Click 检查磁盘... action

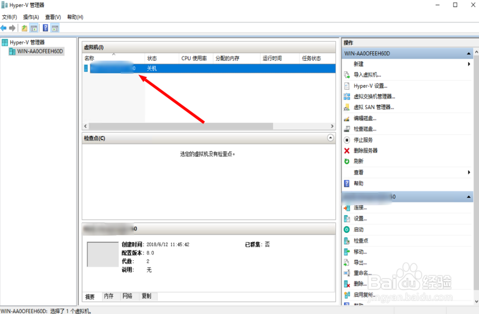[x=365, y=129]
